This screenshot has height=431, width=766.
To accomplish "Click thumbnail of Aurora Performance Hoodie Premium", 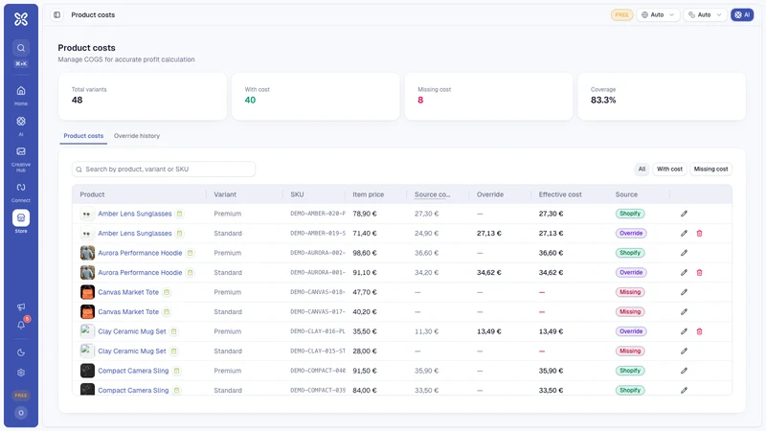I will [x=87, y=253].
